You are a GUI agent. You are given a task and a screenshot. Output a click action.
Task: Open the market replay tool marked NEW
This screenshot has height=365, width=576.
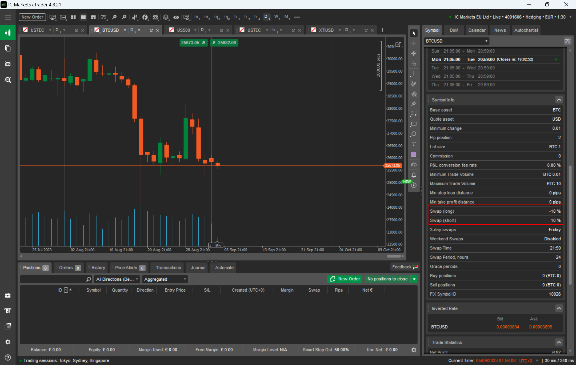[x=414, y=185]
